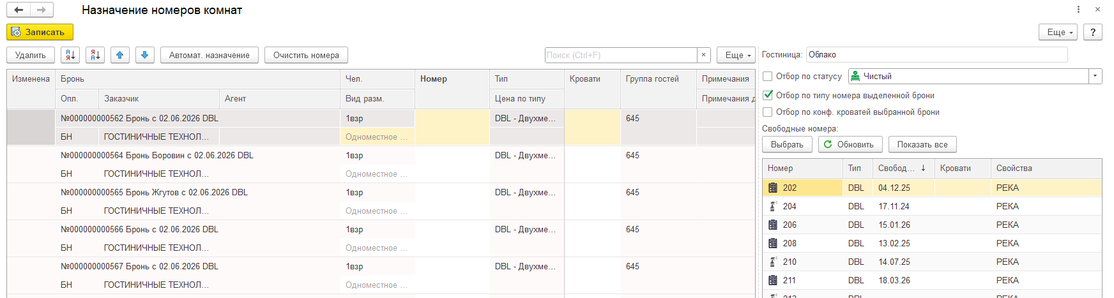
Task: Click date 13.02.25 in room 208 row
Action: click(894, 243)
